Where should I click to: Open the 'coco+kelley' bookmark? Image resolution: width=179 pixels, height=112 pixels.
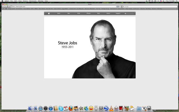tap(30, 9)
